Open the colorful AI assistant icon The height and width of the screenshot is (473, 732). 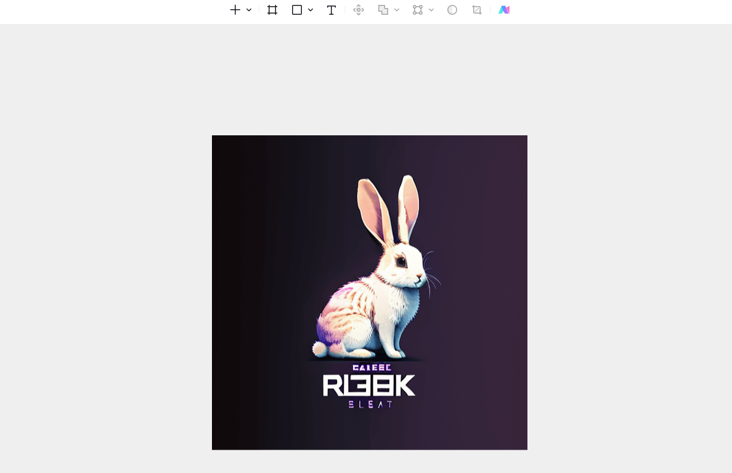[x=504, y=10]
